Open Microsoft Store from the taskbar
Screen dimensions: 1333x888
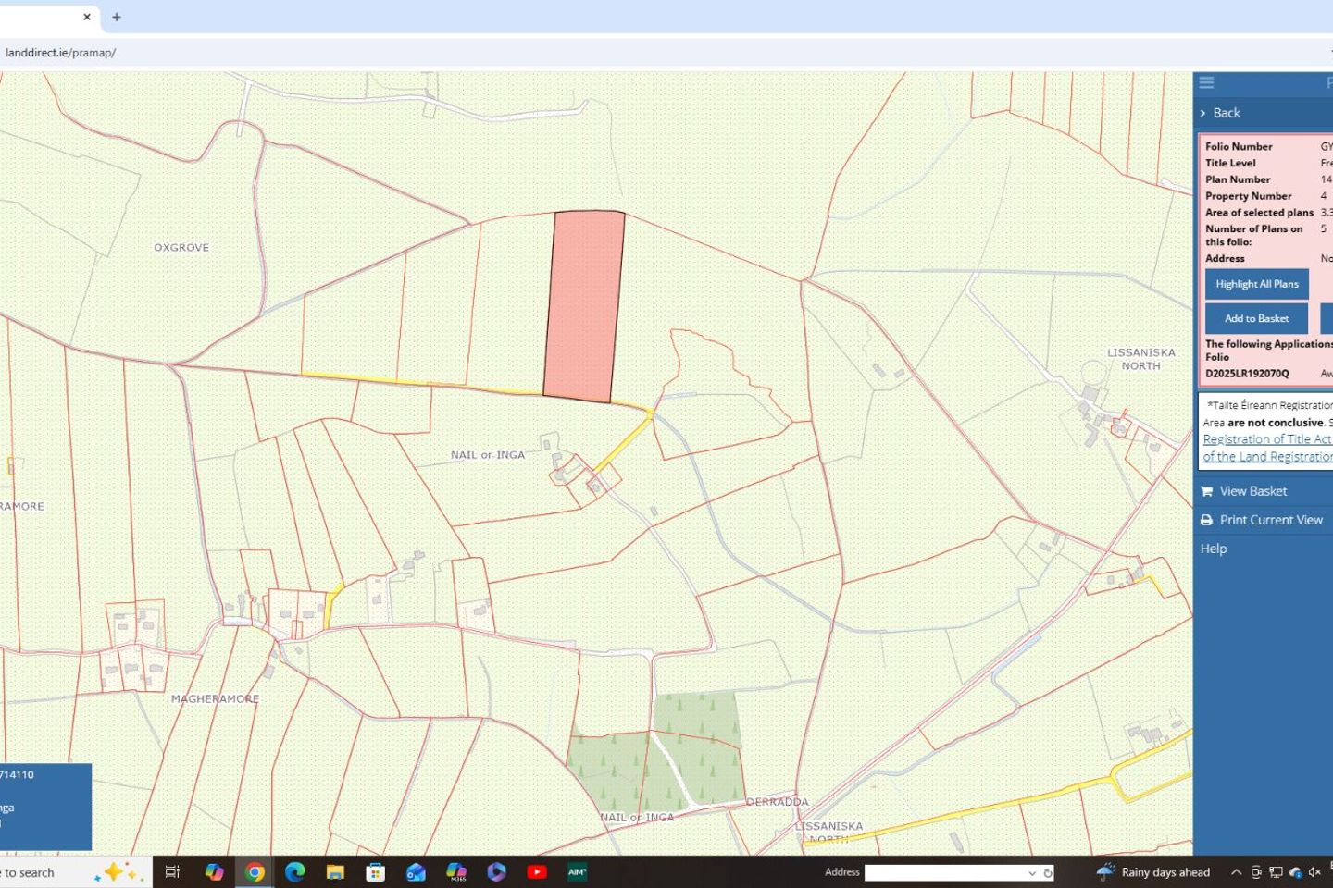tap(375, 871)
